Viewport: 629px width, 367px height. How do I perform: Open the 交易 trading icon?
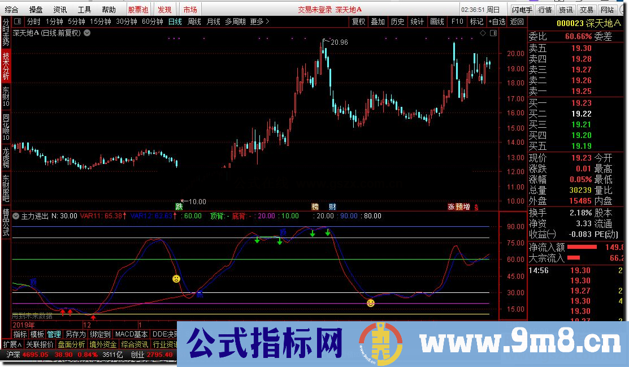coord(587,8)
